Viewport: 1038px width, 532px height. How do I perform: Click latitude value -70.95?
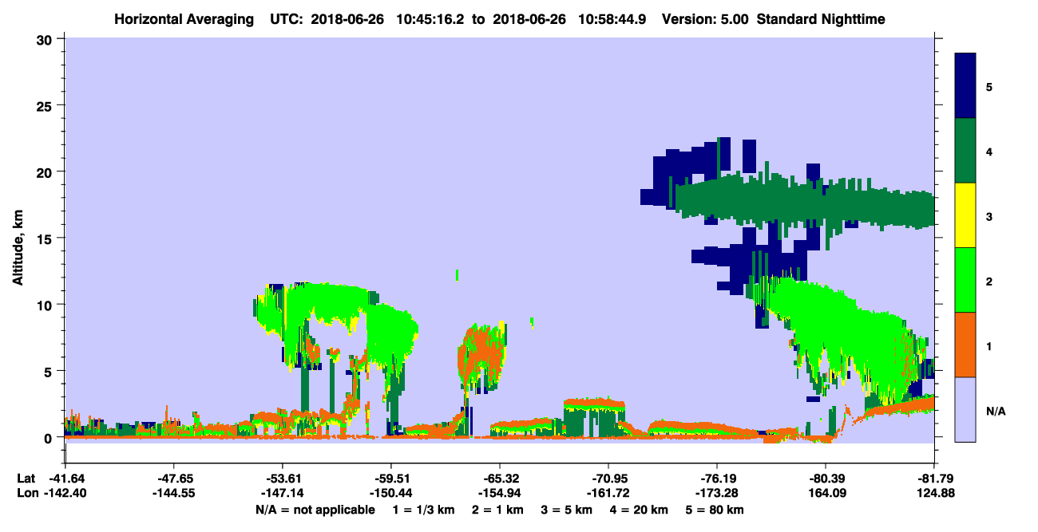click(x=608, y=479)
